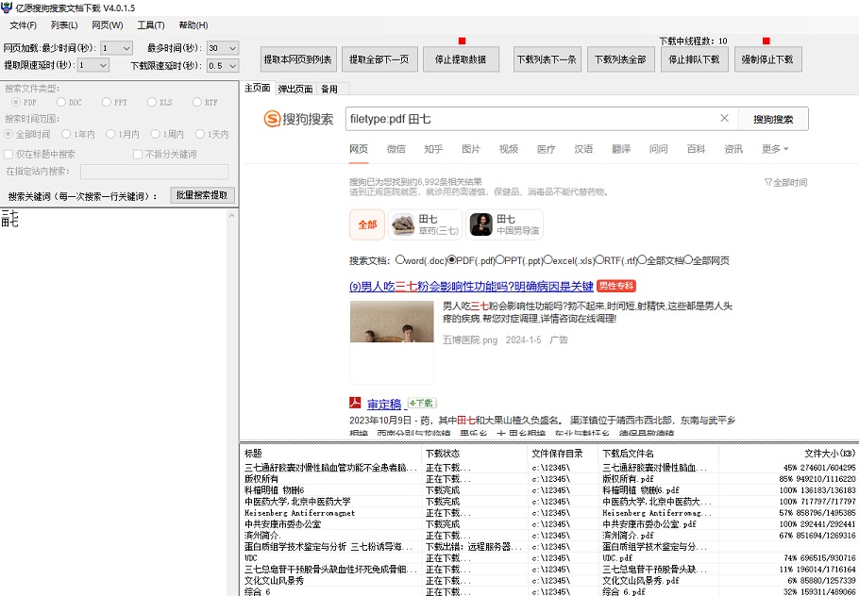Open the 审定稿 result link
This screenshot has height=596, width=859.
[x=384, y=404]
